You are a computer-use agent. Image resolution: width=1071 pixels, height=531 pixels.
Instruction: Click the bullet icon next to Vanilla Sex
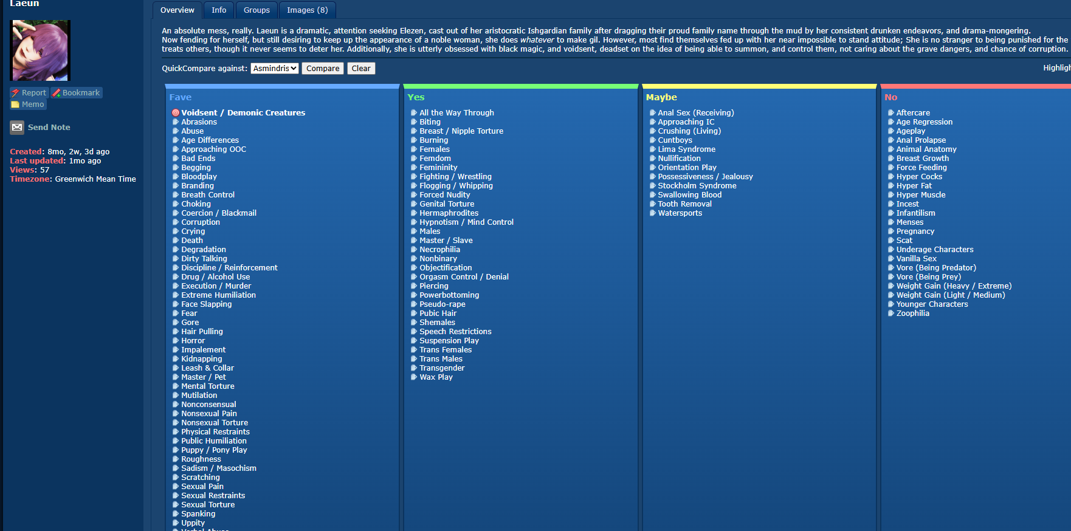point(891,259)
